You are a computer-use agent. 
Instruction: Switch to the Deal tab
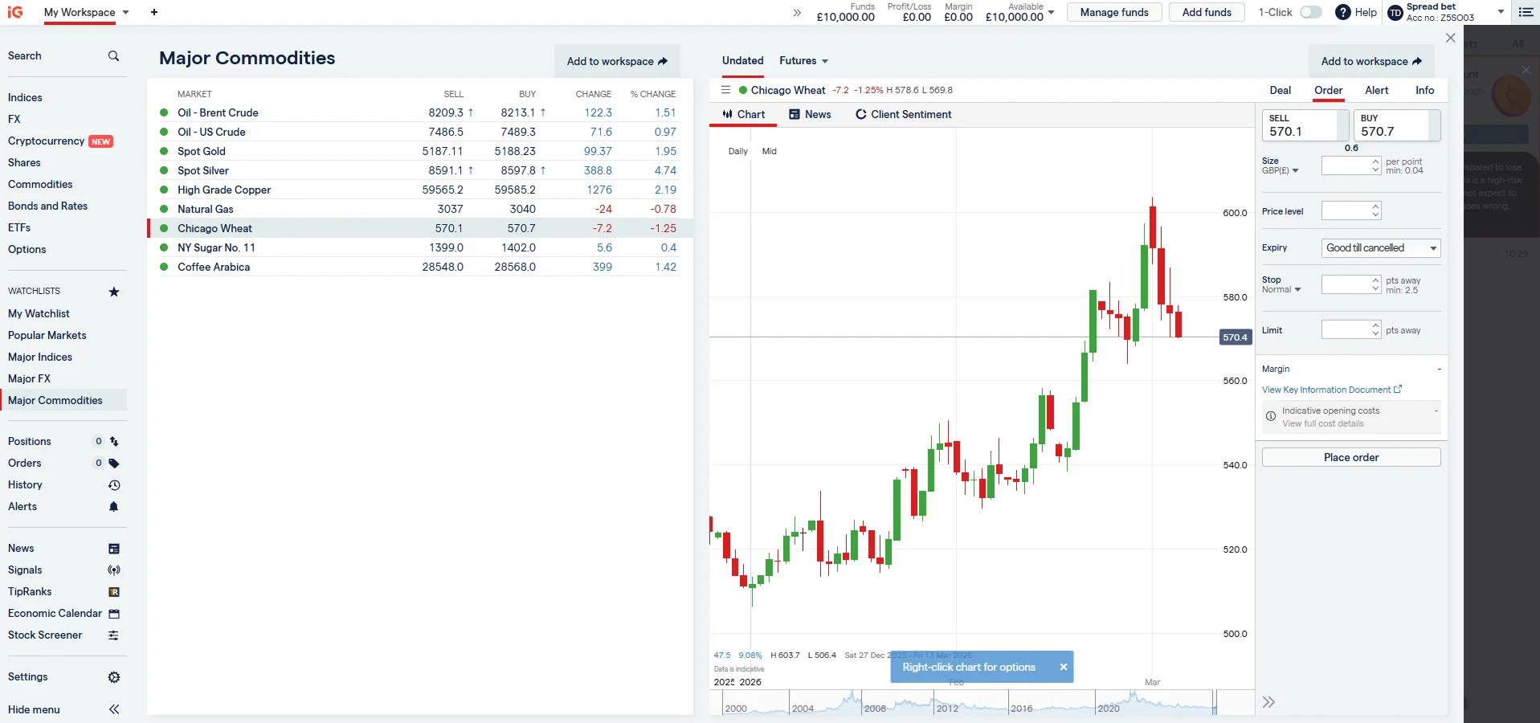click(x=1279, y=91)
